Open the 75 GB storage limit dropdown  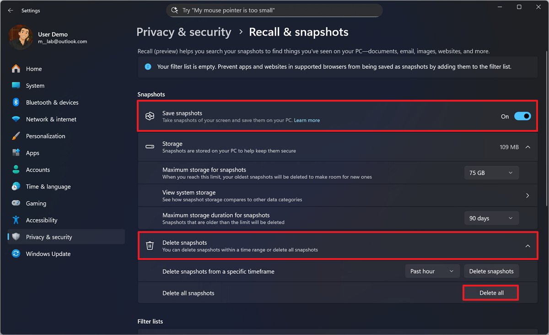[x=491, y=173]
